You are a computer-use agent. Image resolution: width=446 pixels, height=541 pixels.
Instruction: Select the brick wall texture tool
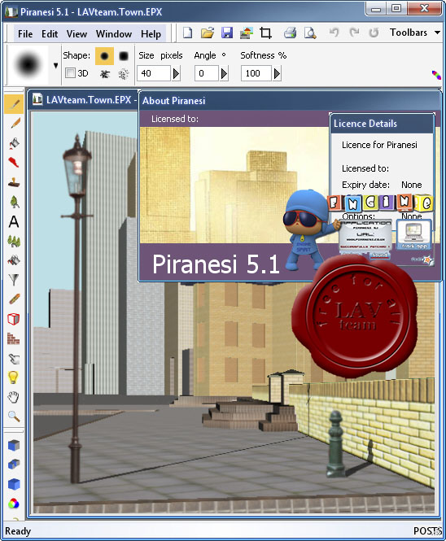tap(14, 338)
